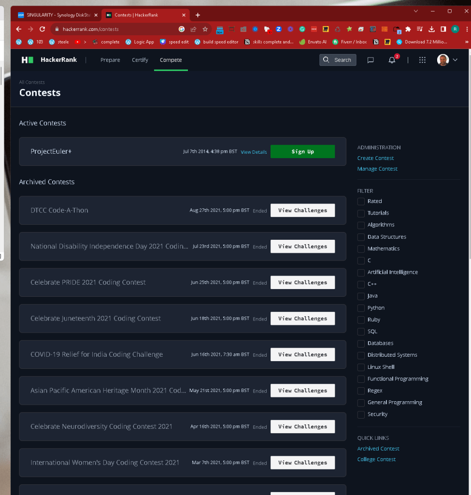Click the HackerRank logo icon

[28, 60]
